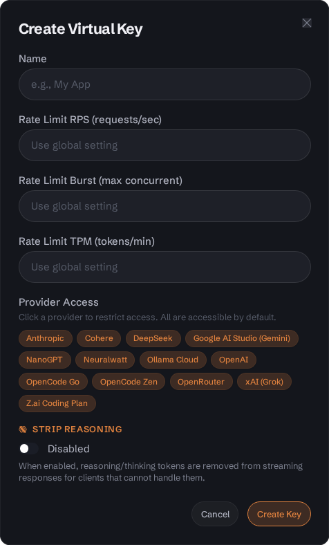Focus the Name input field

point(164,84)
